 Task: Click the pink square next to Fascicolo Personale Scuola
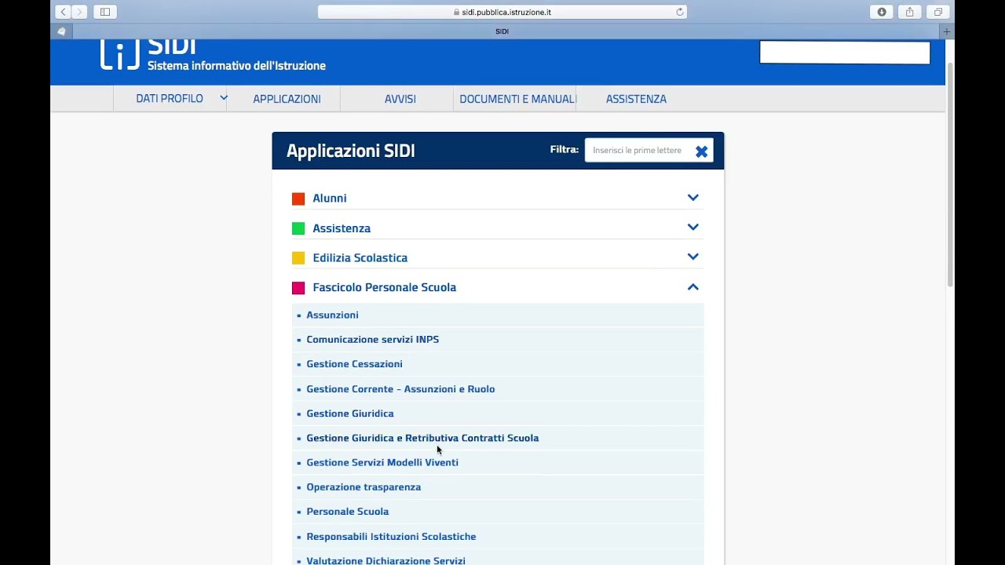point(298,287)
